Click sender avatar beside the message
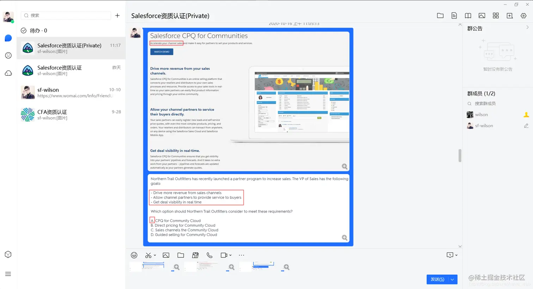533x289 pixels. [x=135, y=32]
